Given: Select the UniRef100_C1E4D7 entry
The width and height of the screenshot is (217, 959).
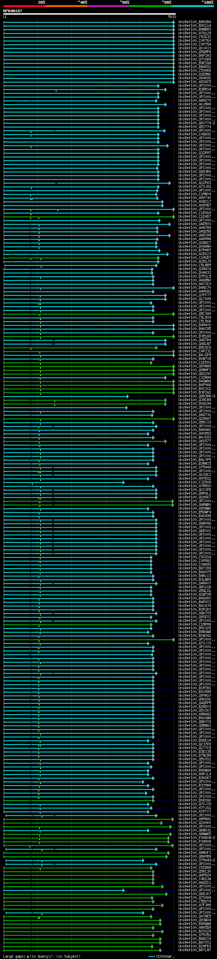Looking at the screenshot, I should (195, 217).
